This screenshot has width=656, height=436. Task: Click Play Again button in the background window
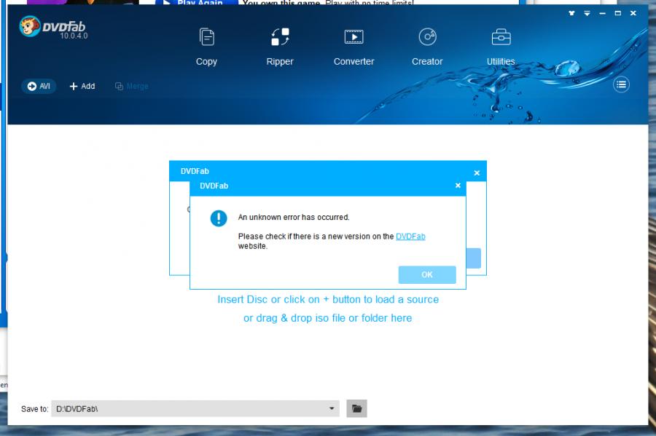tap(197, 2)
